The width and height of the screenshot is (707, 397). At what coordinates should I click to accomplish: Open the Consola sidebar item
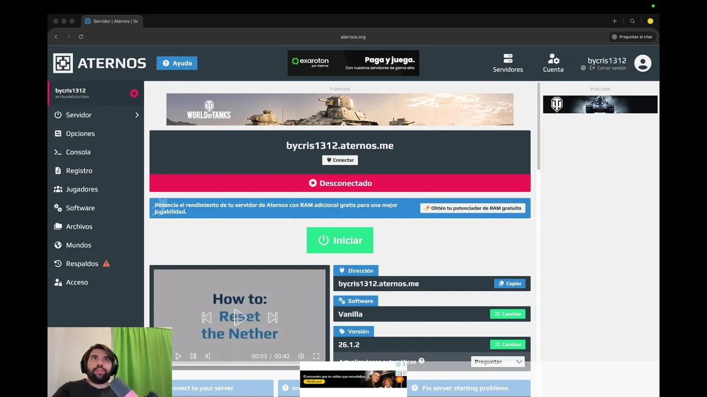pyautogui.click(x=96, y=152)
